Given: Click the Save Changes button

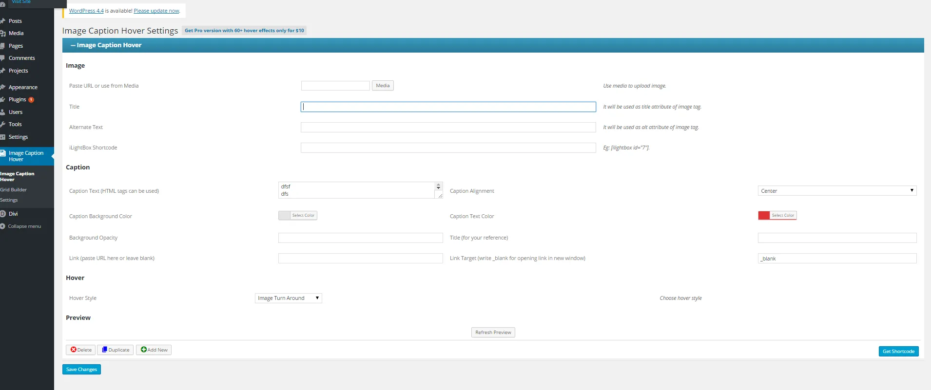Looking at the screenshot, I should tap(81, 370).
